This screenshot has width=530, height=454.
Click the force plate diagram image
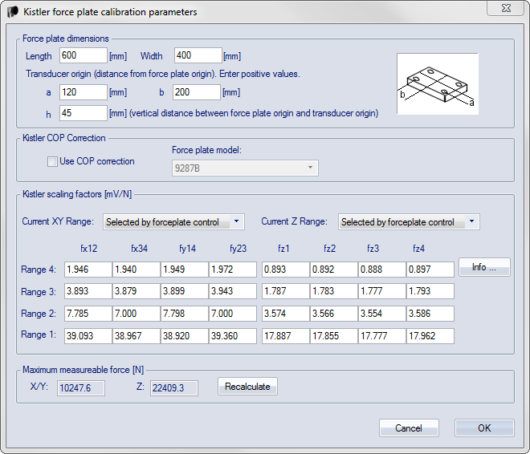point(438,83)
